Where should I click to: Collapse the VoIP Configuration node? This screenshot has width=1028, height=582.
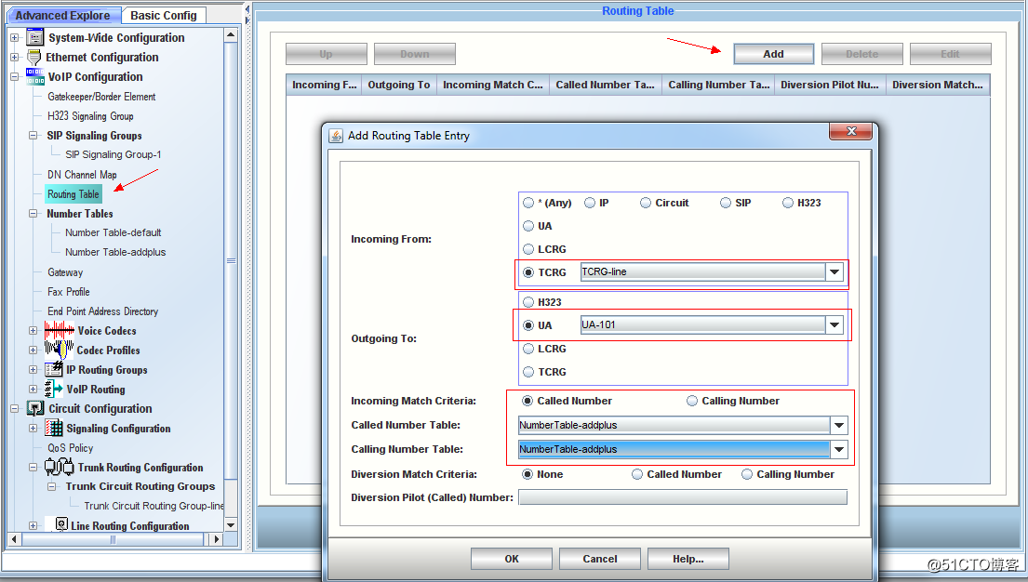coord(15,76)
